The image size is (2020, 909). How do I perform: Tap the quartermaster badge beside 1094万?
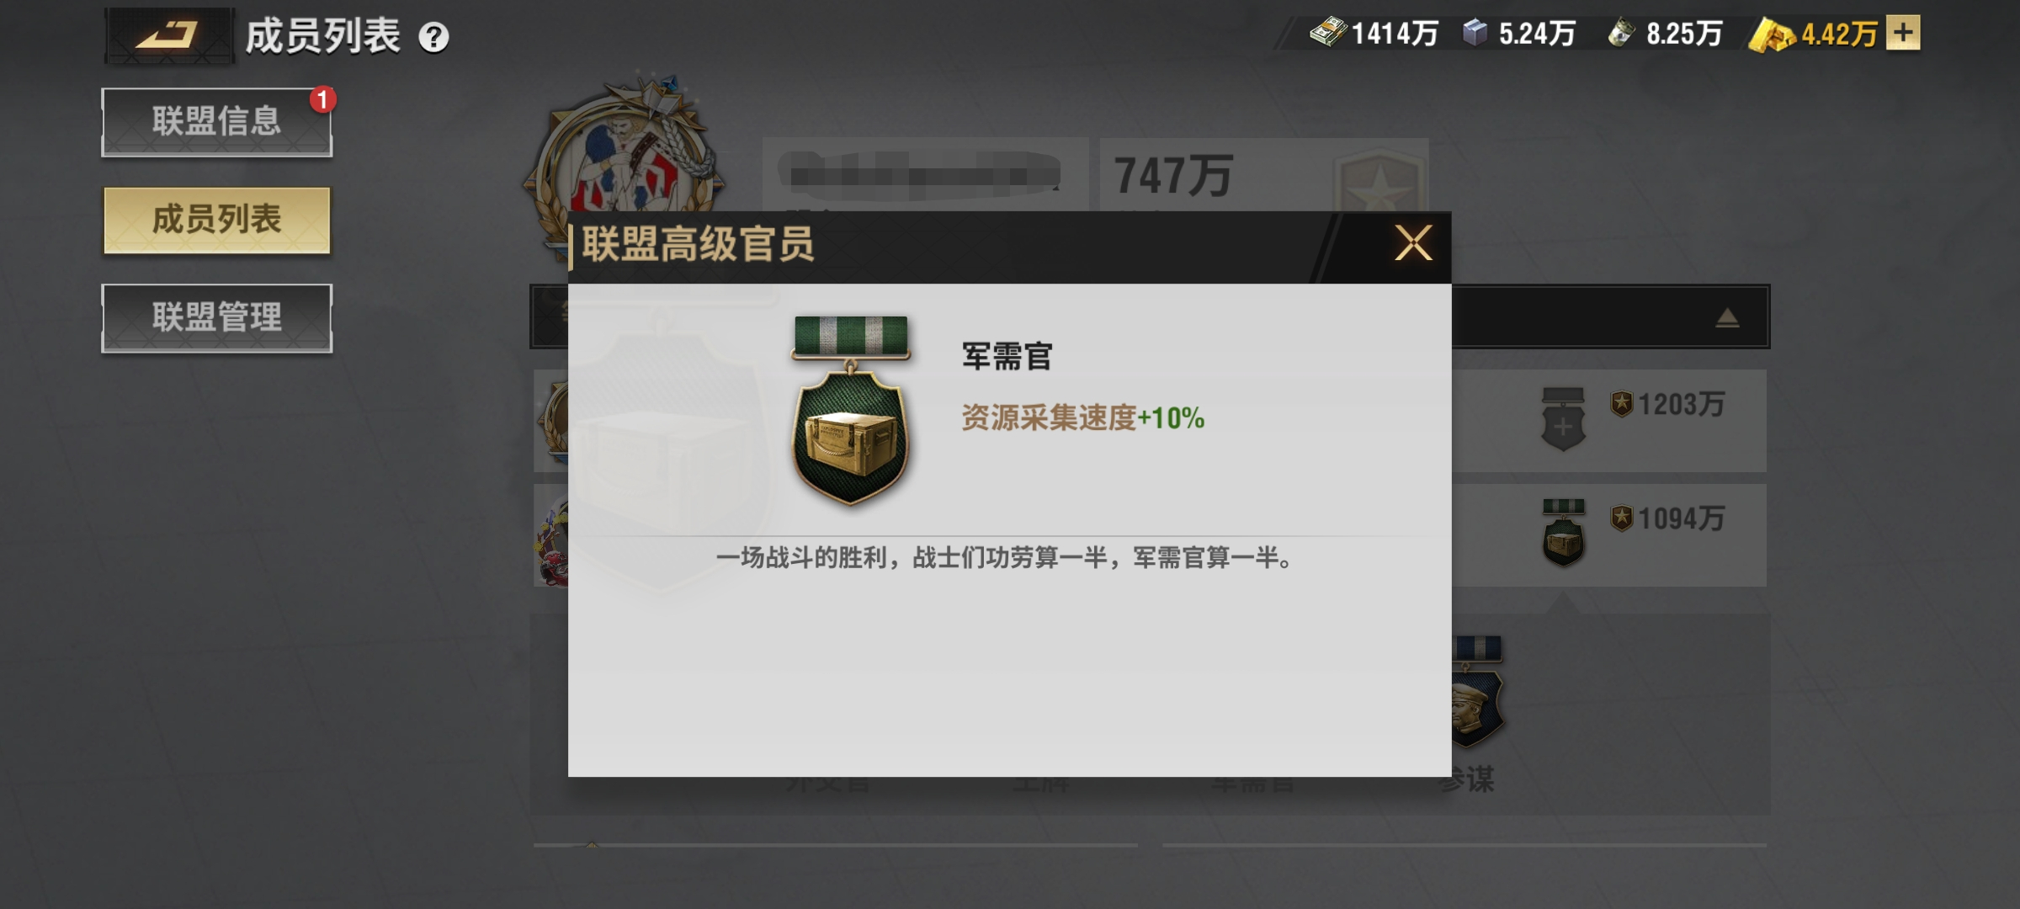point(1564,532)
